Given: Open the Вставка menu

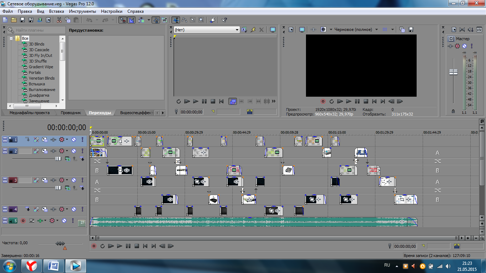Looking at the screenshot, I should click(x=57, y=11).
